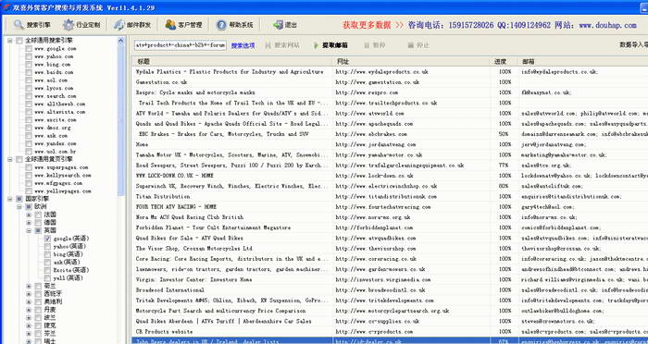Collapse the 全球通用黄页引擎 tree node

pyautogui.click(x=10, y=159)
